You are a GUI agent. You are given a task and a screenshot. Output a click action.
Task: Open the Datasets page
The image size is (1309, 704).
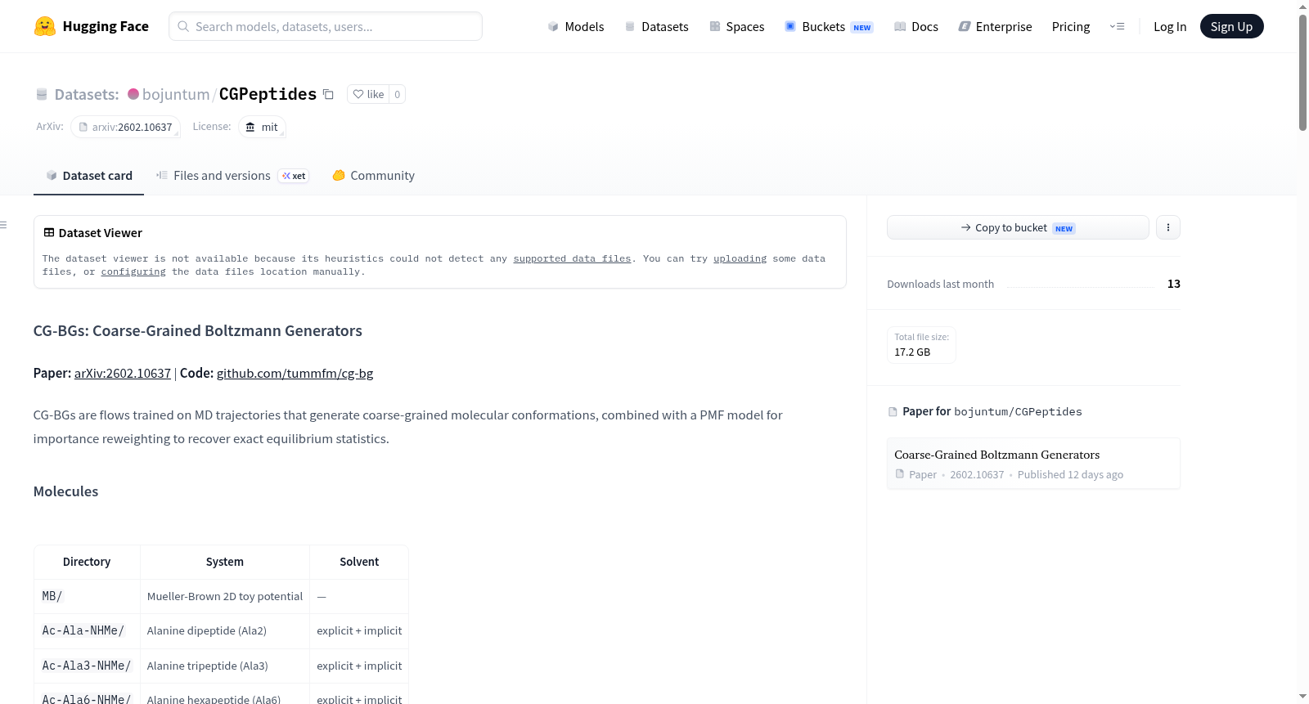point(657,26)
